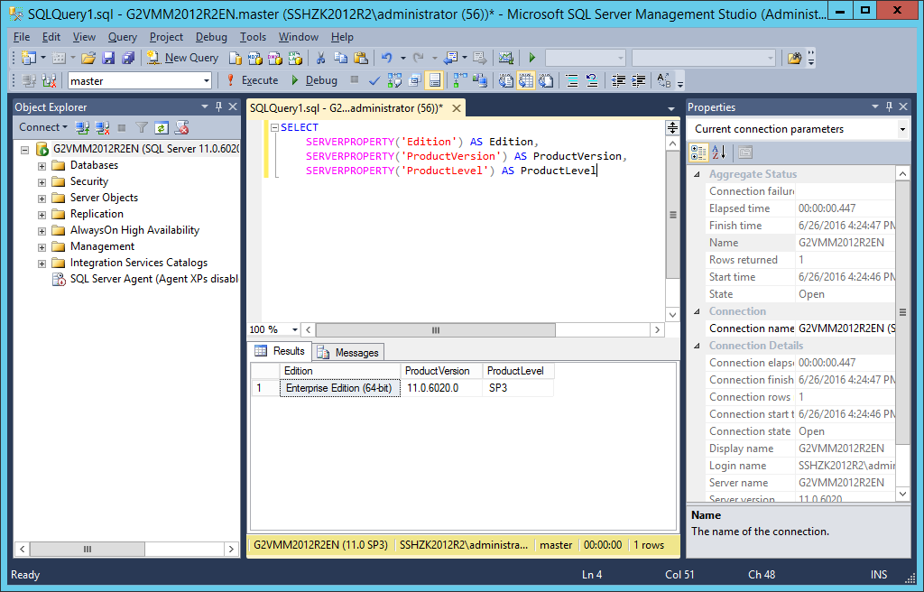Disconnect the current server connection
924x592 pixels.
click(x=102, y=127)
